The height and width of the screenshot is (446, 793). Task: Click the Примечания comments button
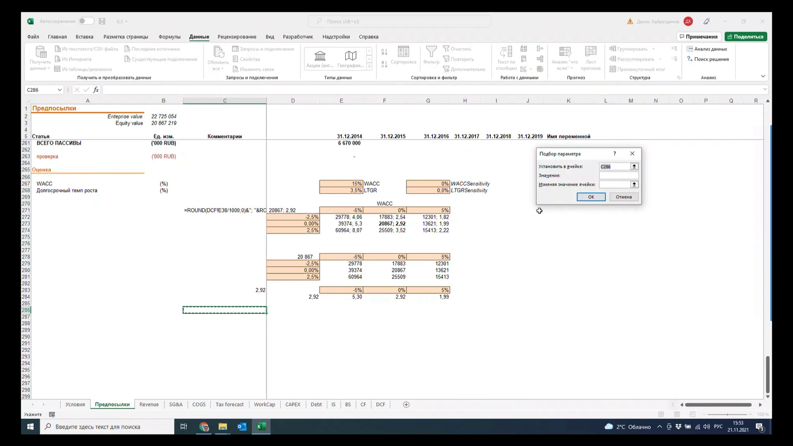699,37
